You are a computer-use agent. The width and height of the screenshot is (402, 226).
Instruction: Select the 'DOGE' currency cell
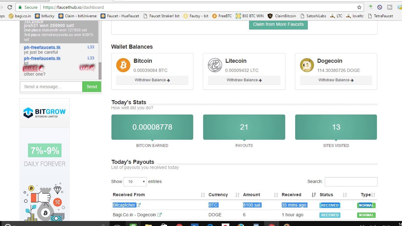tap(215, 215)
